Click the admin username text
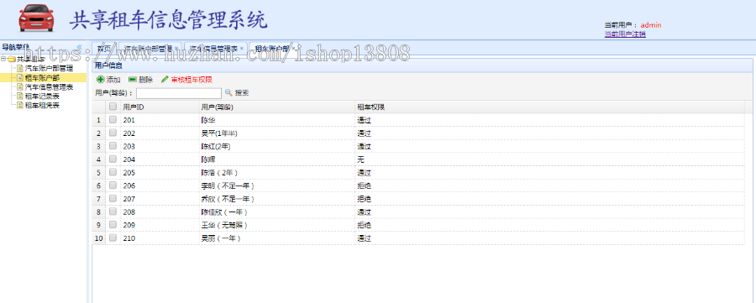The height and width of the screenshot is (303, 756). pyautogui.click(x=651, y=25)
